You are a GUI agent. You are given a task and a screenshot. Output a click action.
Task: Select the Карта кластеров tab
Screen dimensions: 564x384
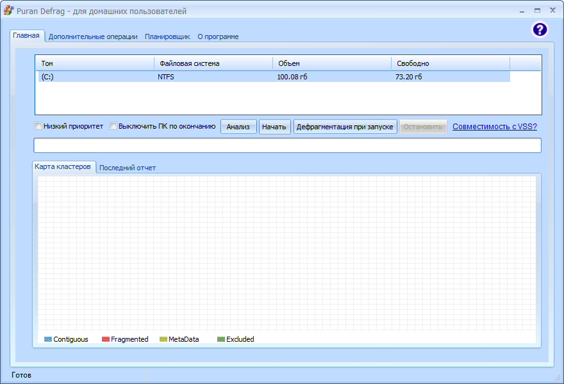[x=63, y=166]
